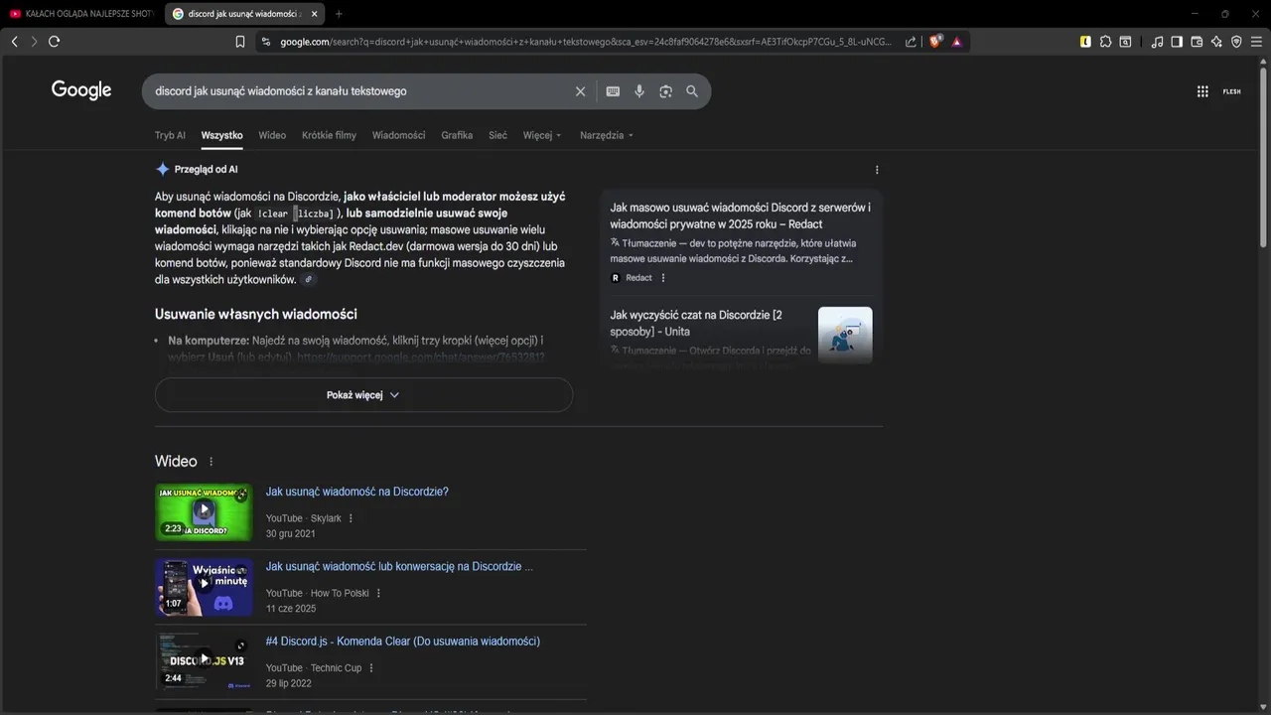The image size is (1271, 715).
Task: Open Unita article on clearing Discord chat
Action: tap(696, 323)
